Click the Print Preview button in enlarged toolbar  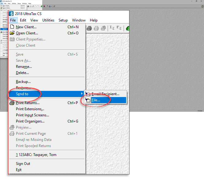click(x=103, y=28)
